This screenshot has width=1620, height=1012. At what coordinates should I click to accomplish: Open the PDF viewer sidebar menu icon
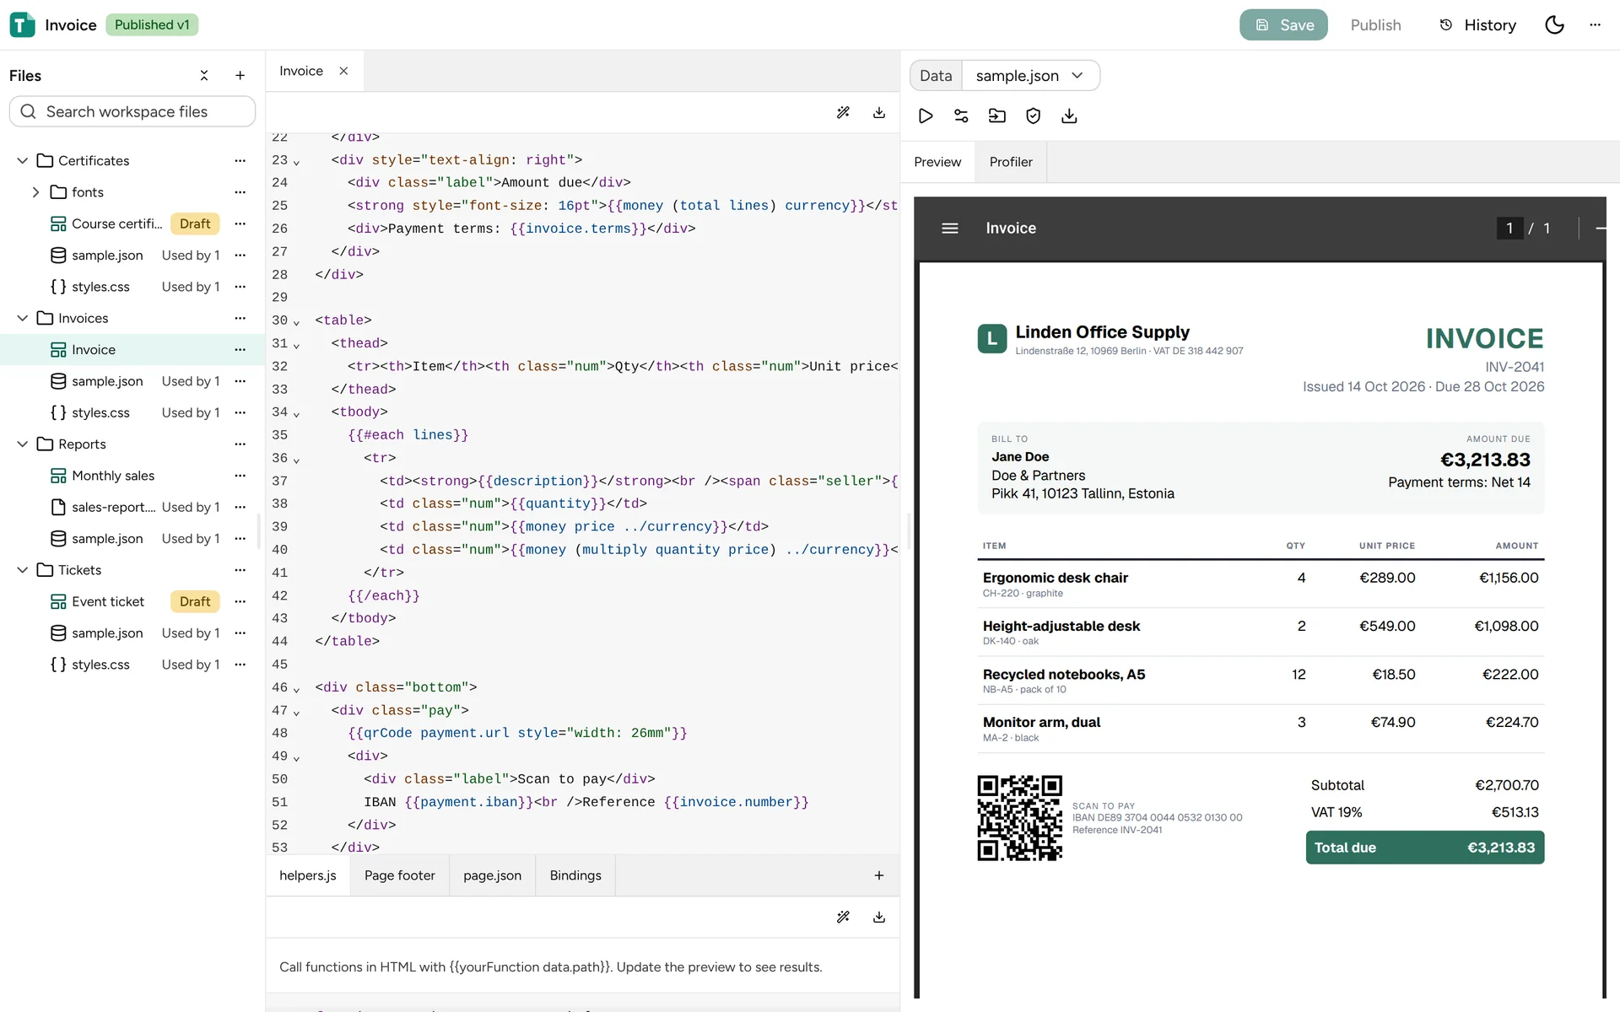950,229
